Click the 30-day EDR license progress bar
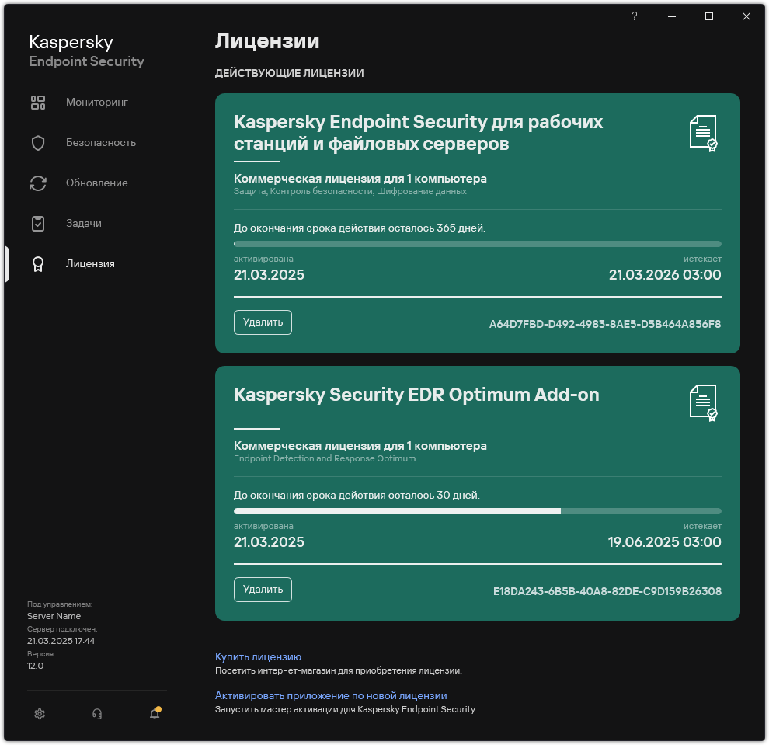The image size is (769, 745). [477, 511]
